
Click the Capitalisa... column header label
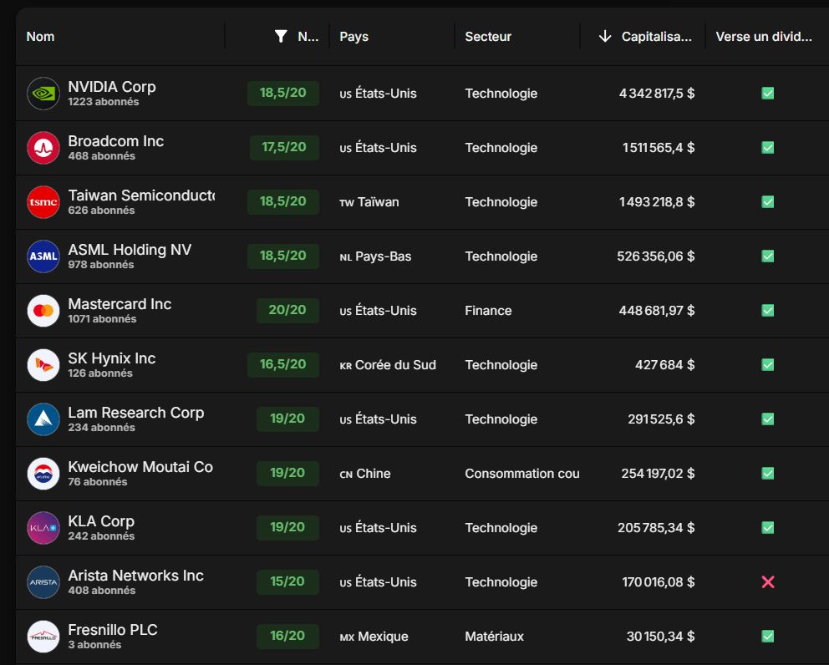(657, 37)
